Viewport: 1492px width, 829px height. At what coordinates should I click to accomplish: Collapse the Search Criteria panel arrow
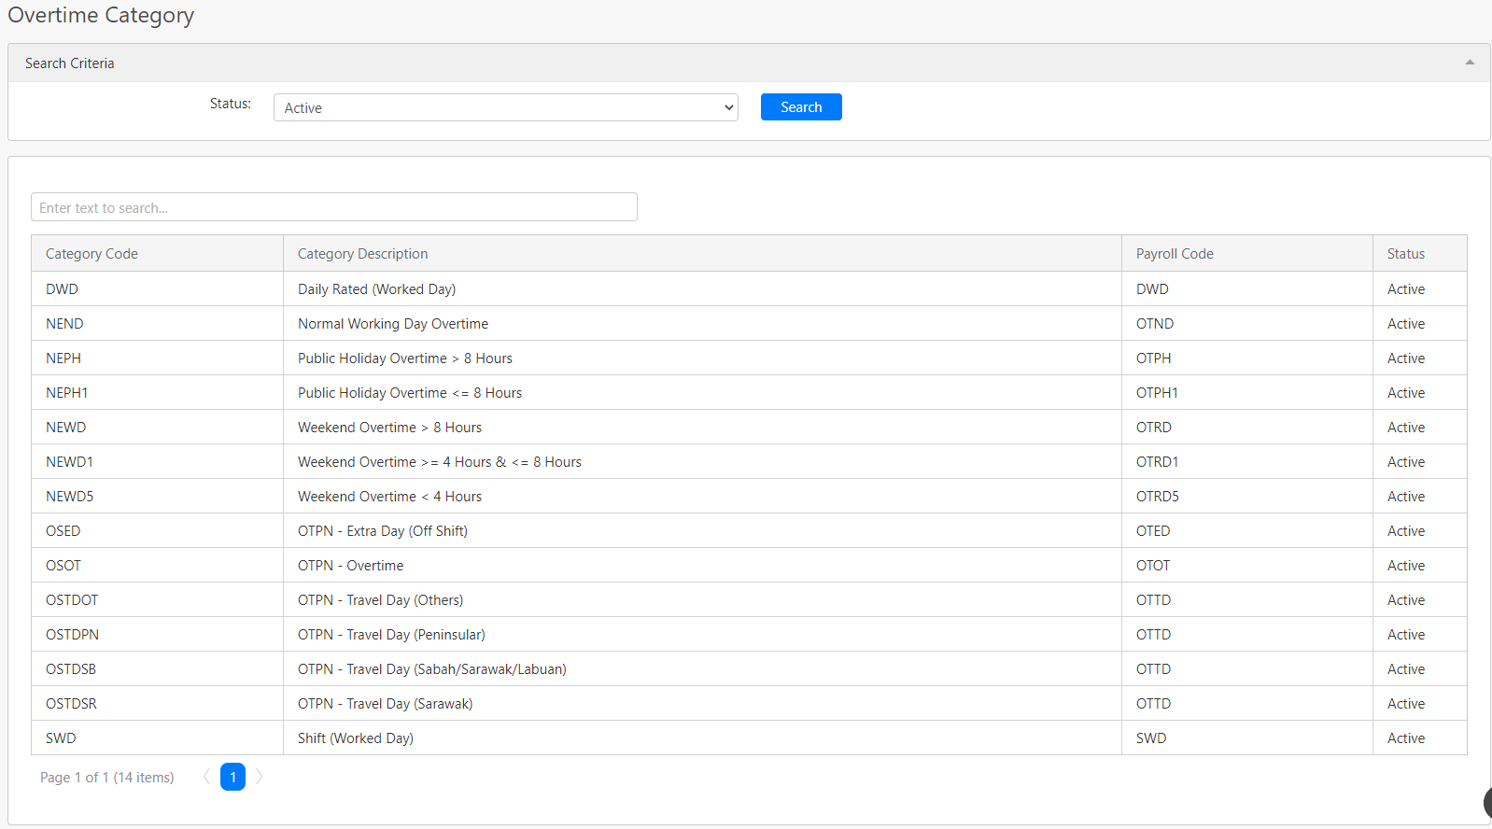click(x=1470, y=63)
